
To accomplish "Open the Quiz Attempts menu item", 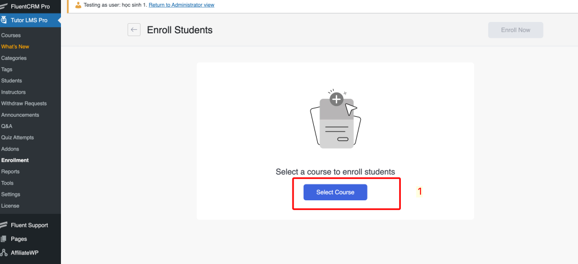I will click(17, 138).
